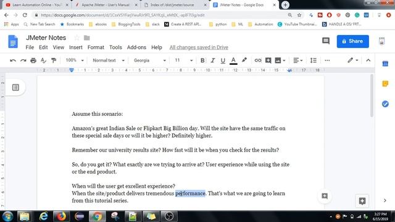Open the Format menu
395x222 pixels.
click(x=96, y=47)
